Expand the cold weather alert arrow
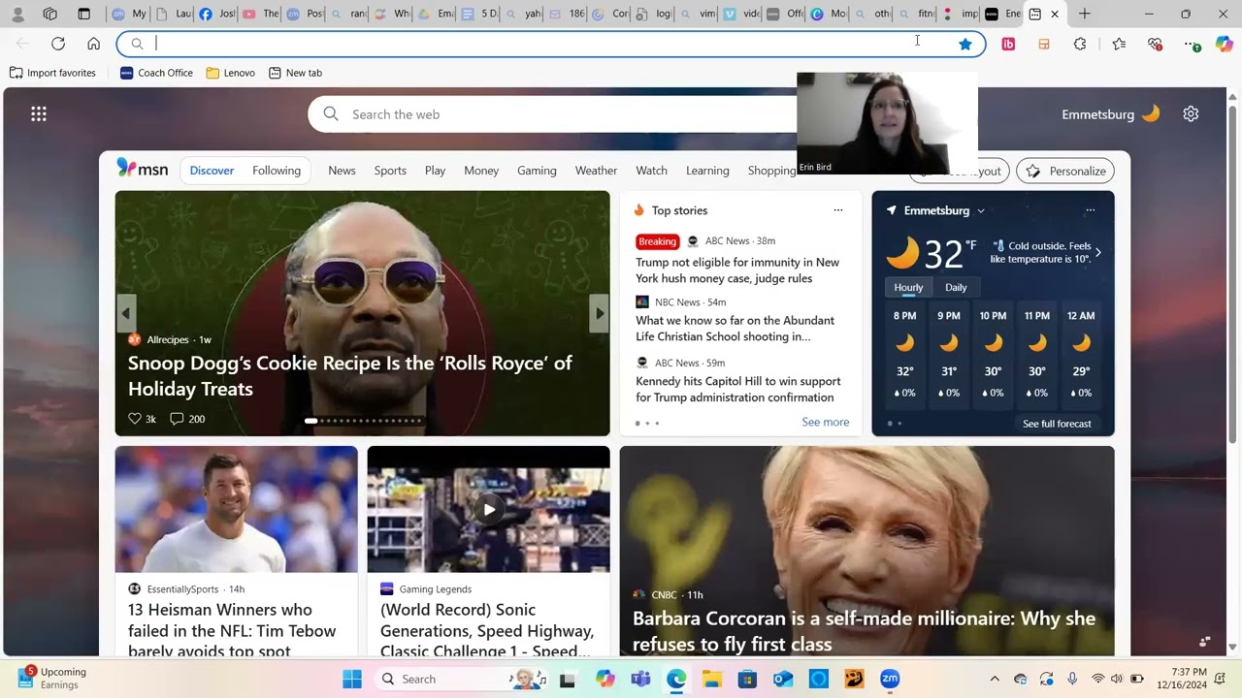1242x698 pixels. click(1097, 253)
